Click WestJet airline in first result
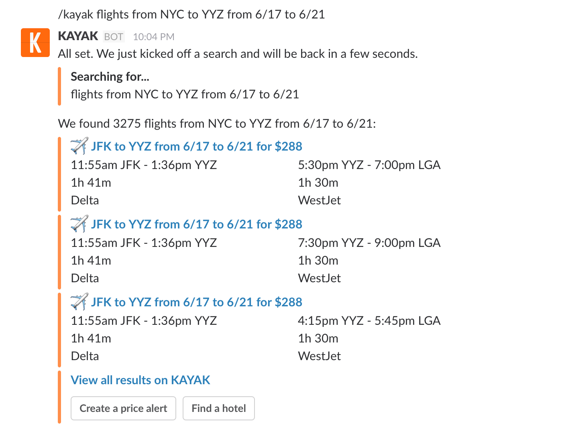The height and width of the screenshot is (432, 562). (319, 200)
